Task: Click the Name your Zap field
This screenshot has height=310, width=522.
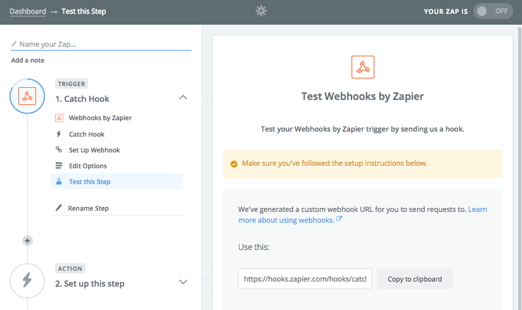Action: click(101, 44)
